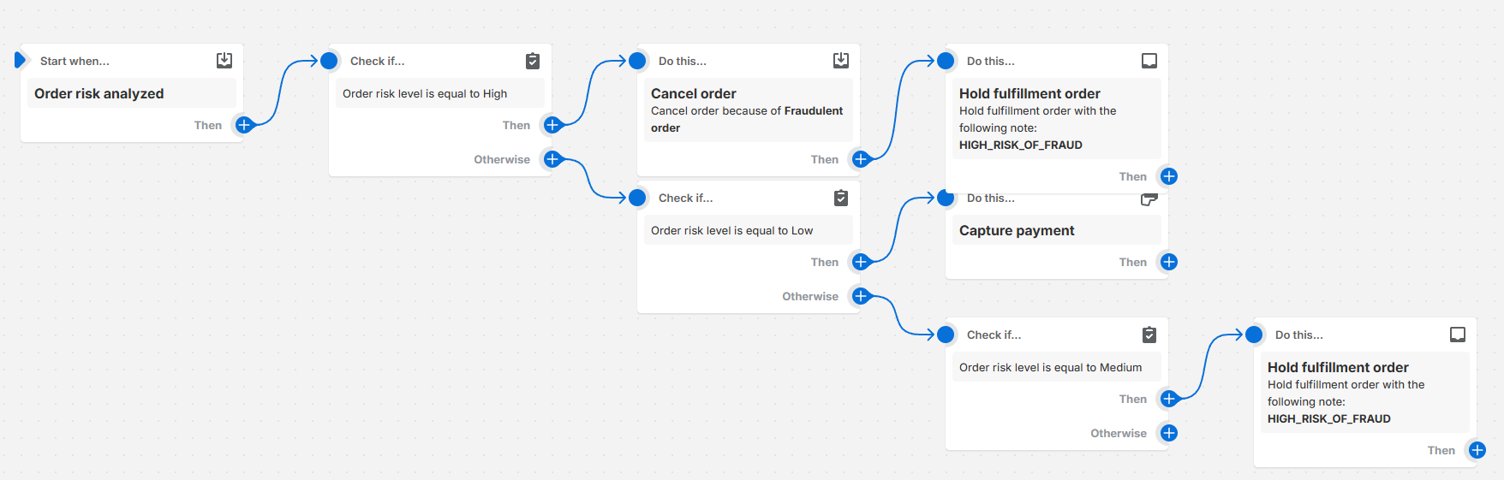
Task: Open the 'Order risk level is equal to Medium' condition
Action: (x=1050, y=368)
